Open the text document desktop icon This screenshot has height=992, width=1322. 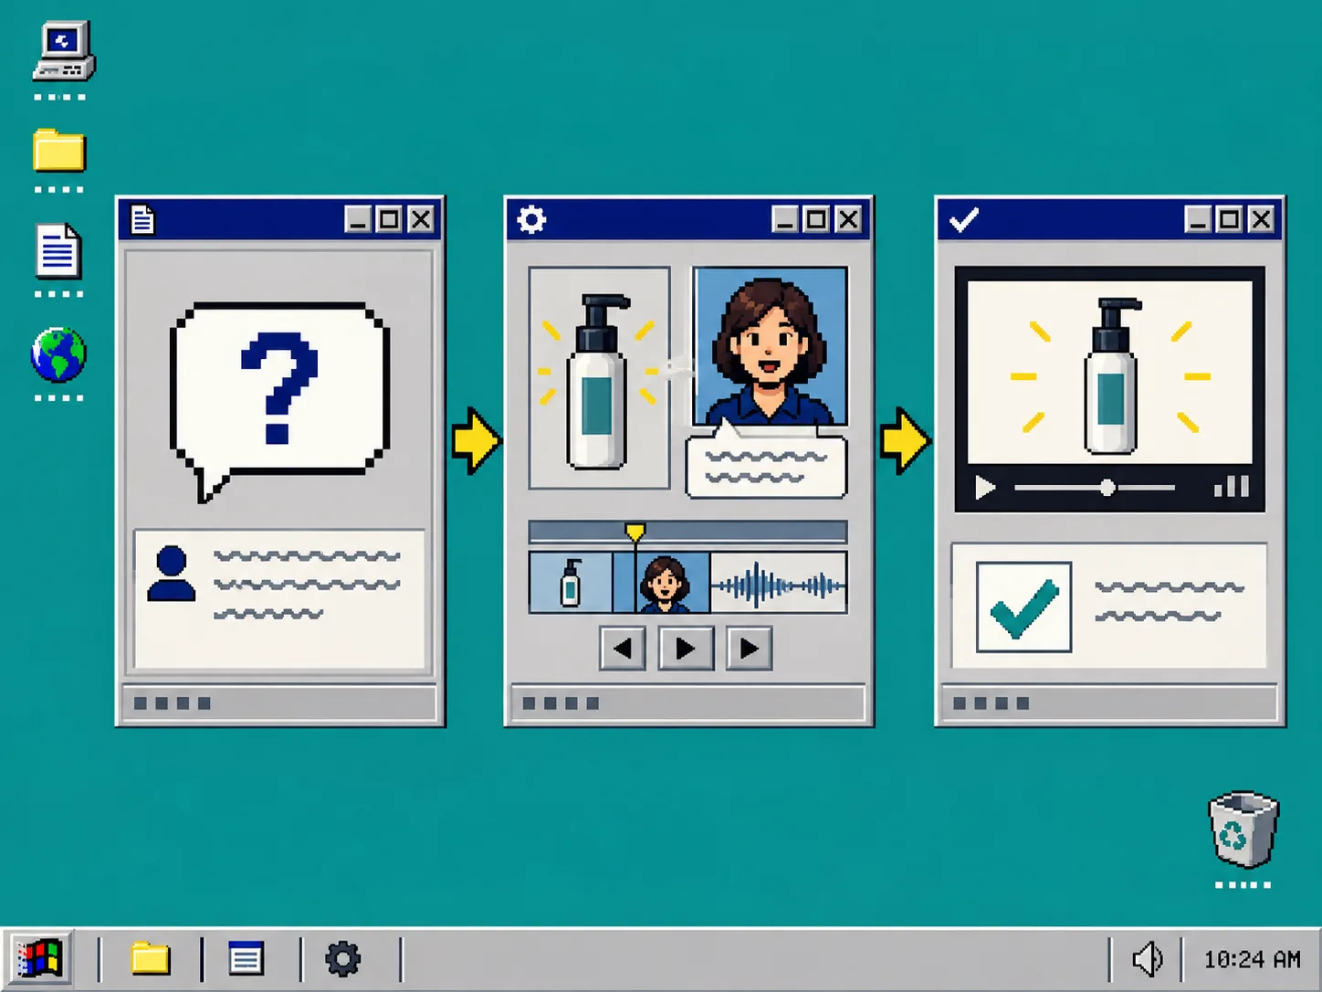[58, 250]
